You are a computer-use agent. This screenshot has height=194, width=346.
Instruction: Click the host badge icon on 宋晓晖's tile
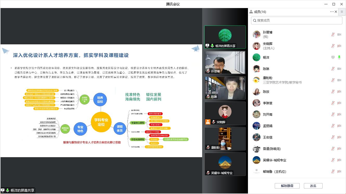click(x=208, y=122)
